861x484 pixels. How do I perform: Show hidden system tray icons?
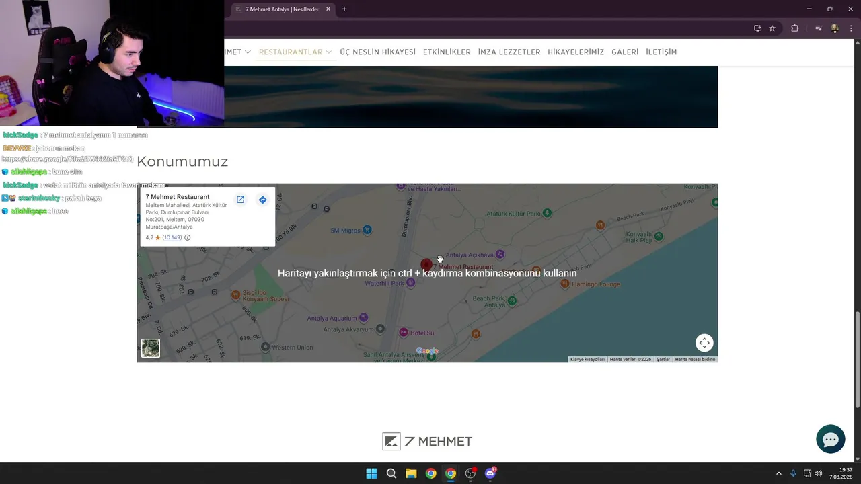(779, 473)
